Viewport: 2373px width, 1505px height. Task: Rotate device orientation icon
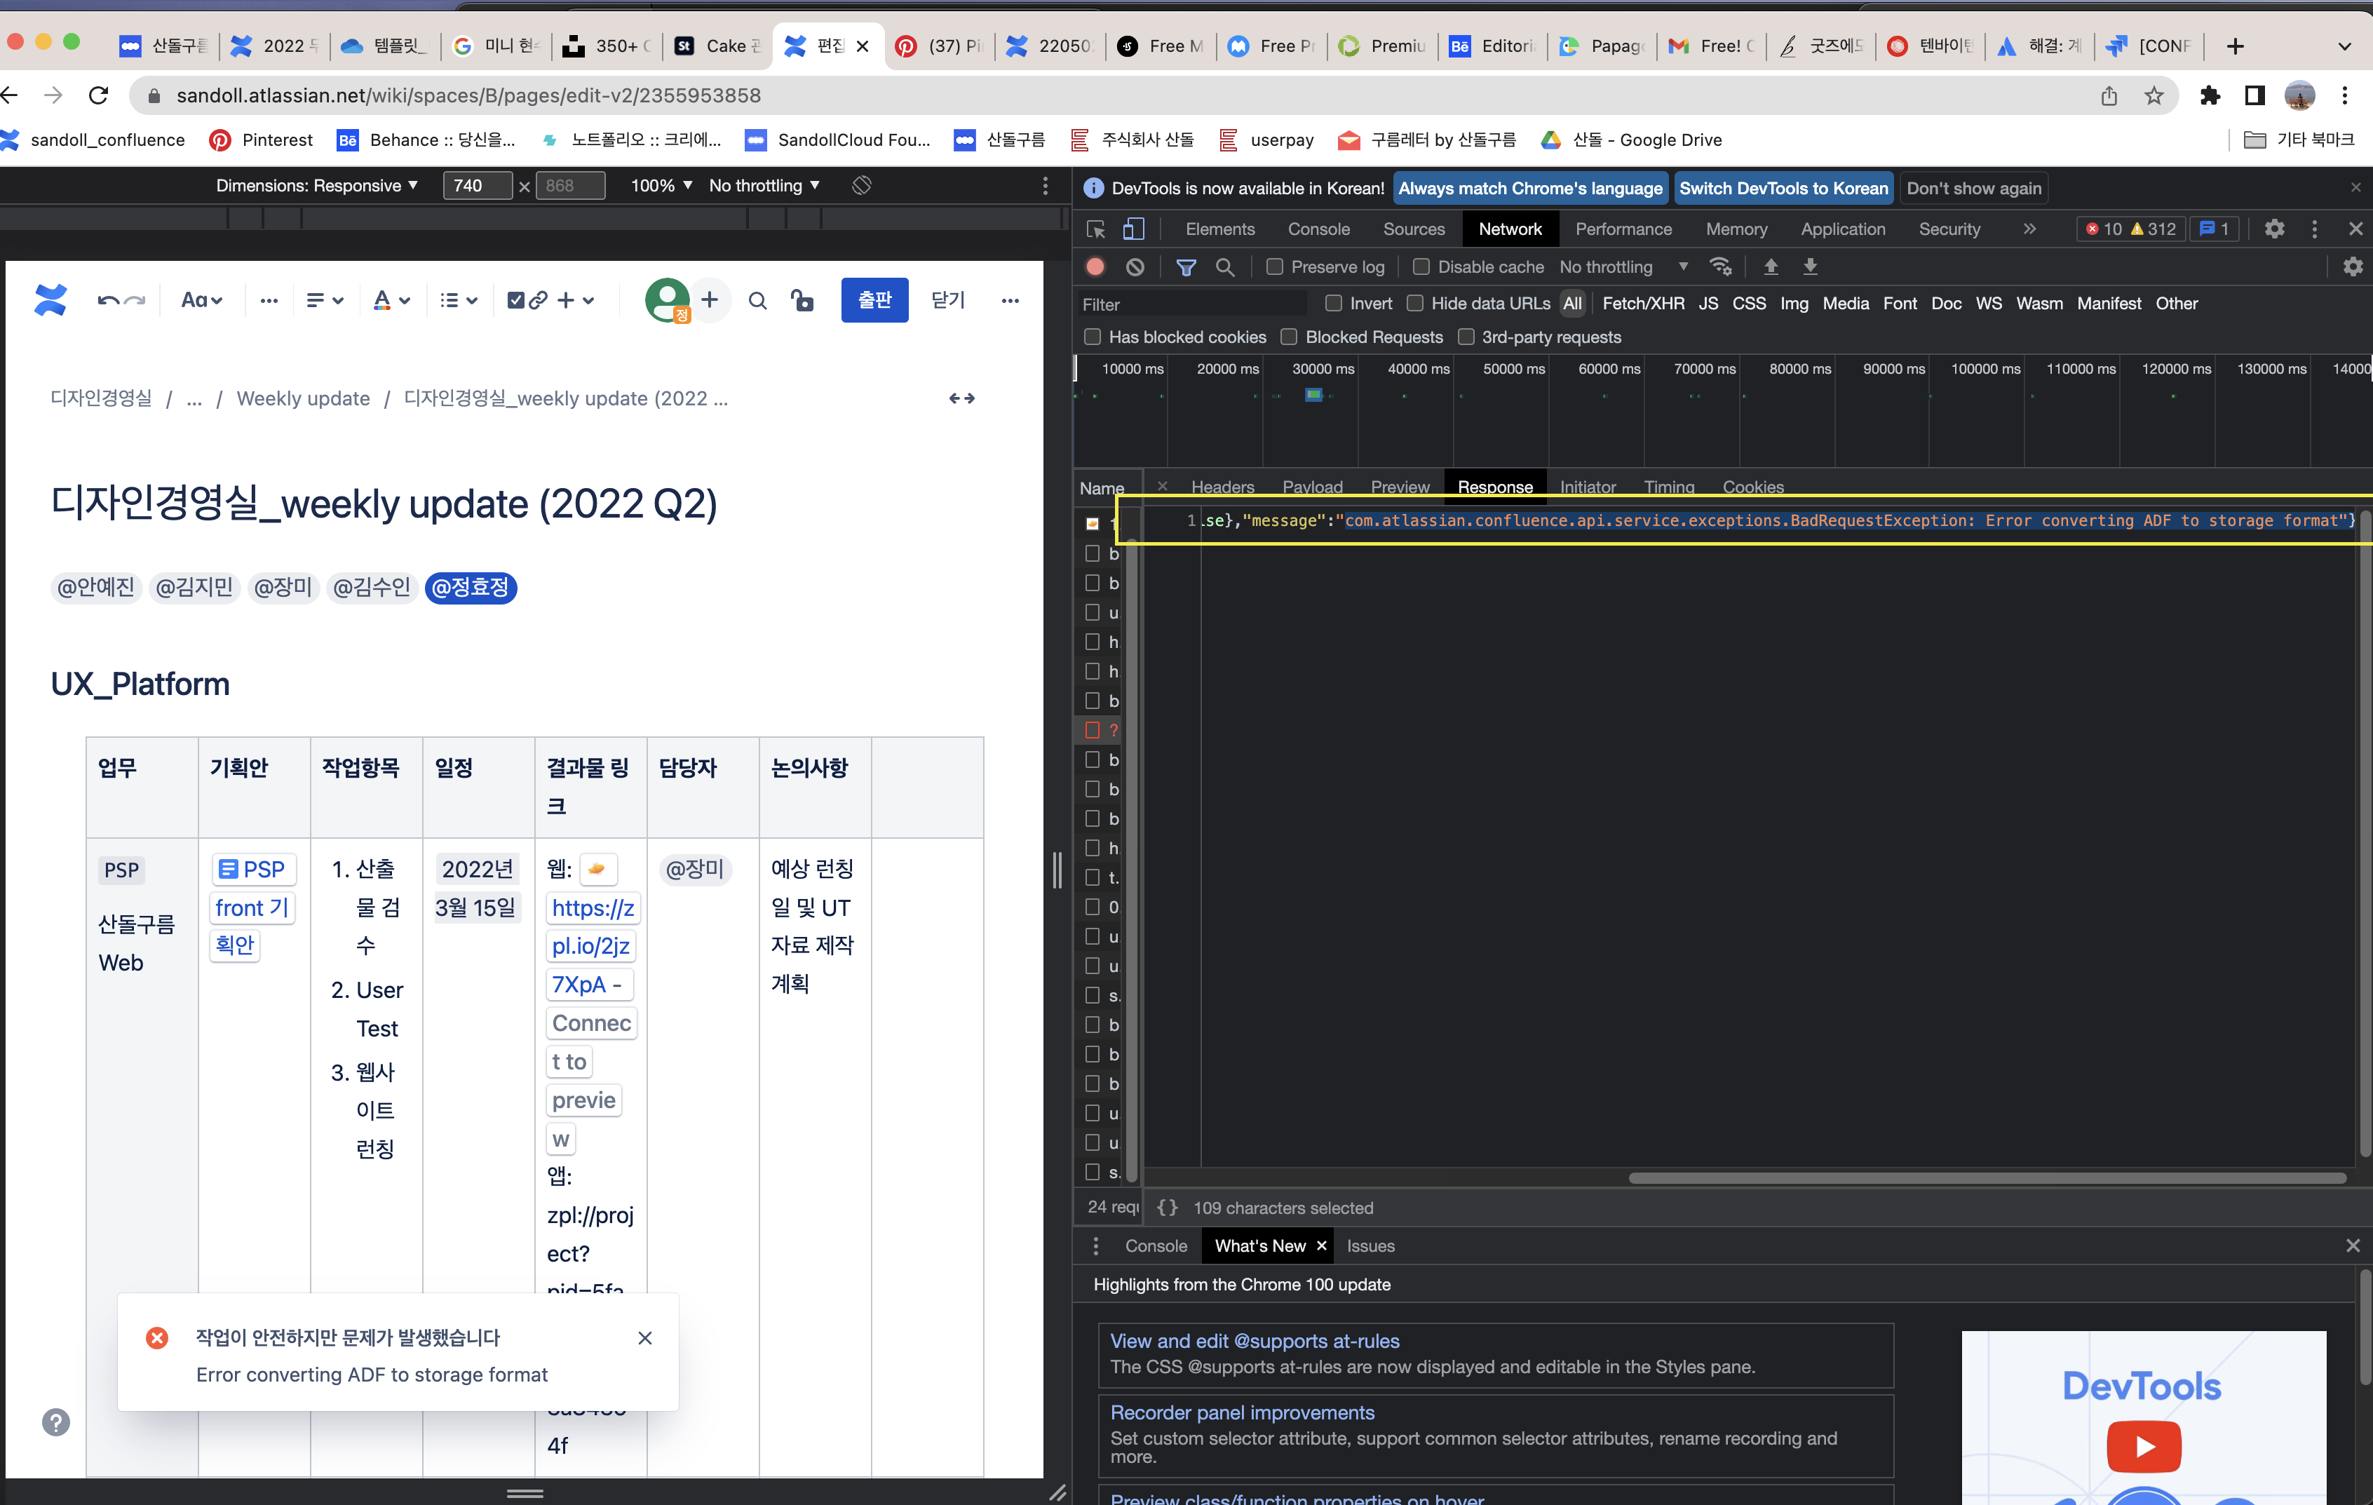tap(861, 185)
